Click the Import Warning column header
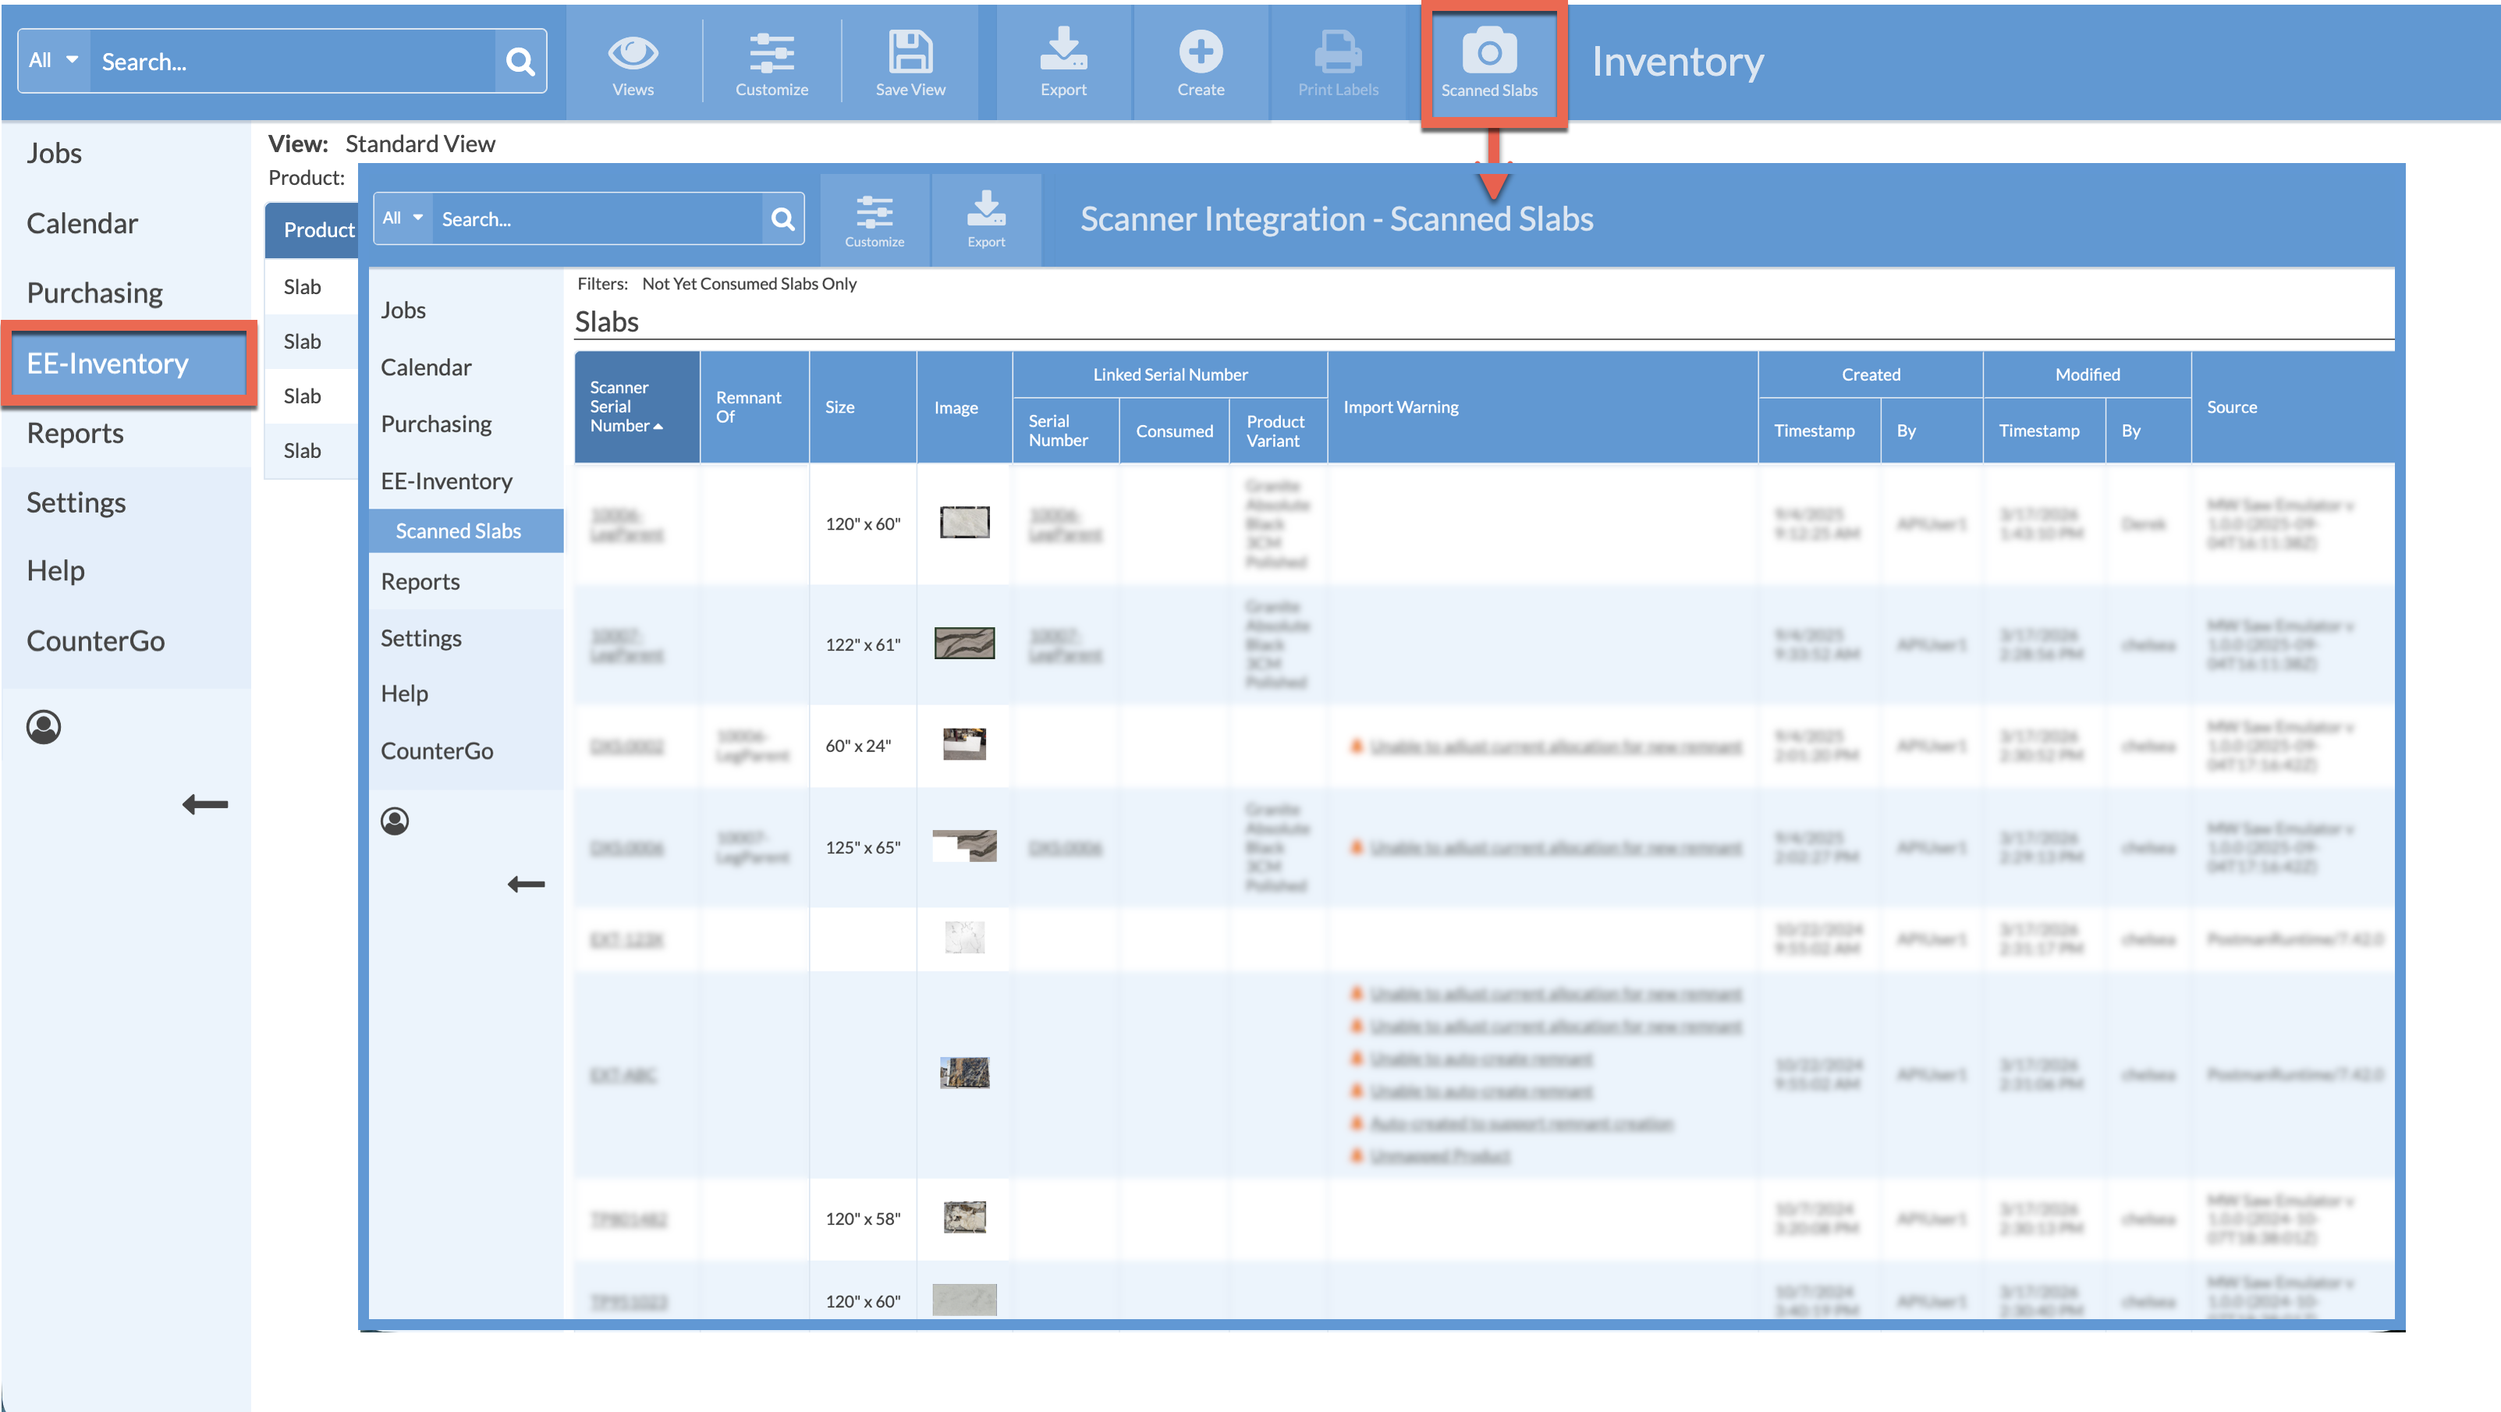Image resolution: width=2501 pixels, height=1412 pixels. click(1400, 407)
